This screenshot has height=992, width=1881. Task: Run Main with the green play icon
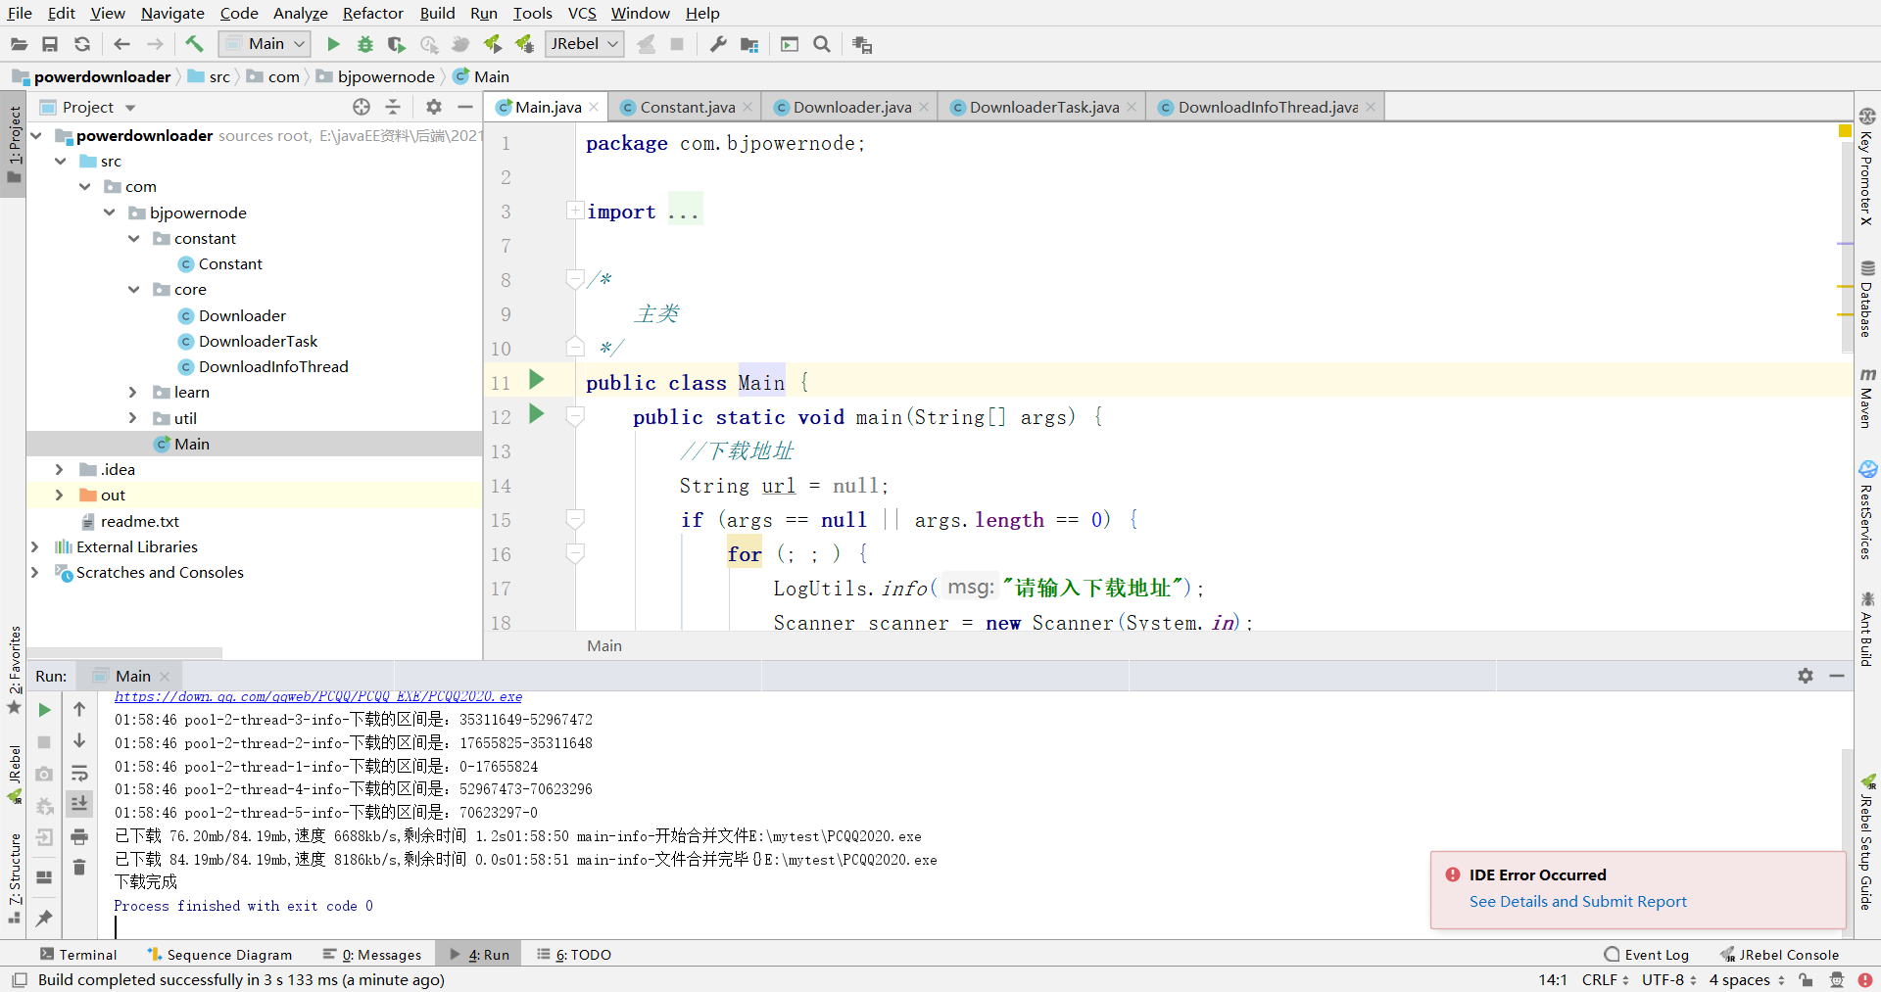coord(333,44)
